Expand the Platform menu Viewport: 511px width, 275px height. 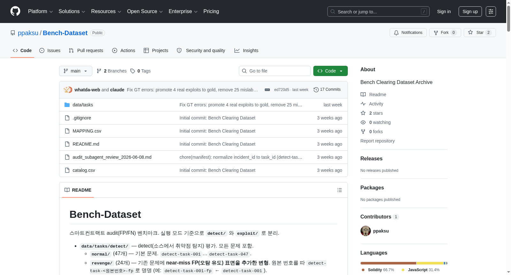[40, 11]
